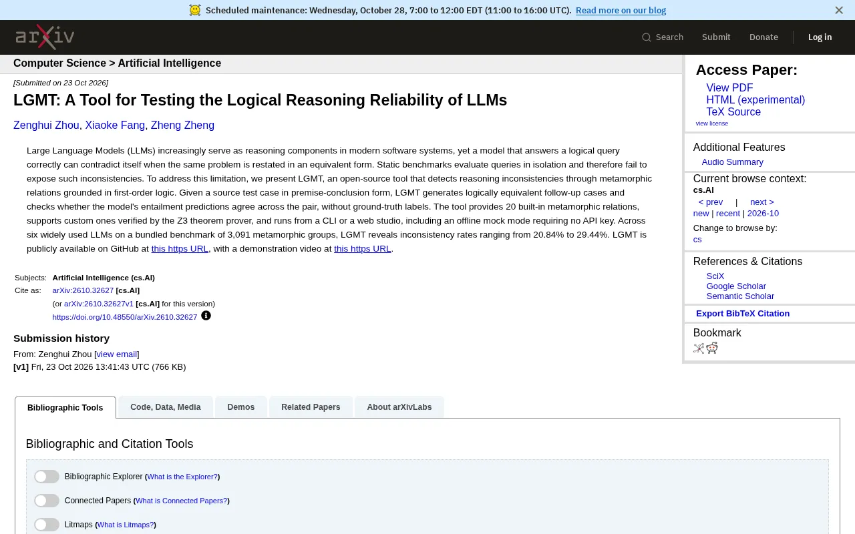855x534 pixels.
Task: Browse recent cs.AI submissions
Action: tap(728, 214)
